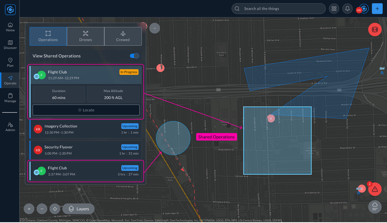Switch to the Drones tab
This screenshot has width=387, height=223.
tap(85, 36)
